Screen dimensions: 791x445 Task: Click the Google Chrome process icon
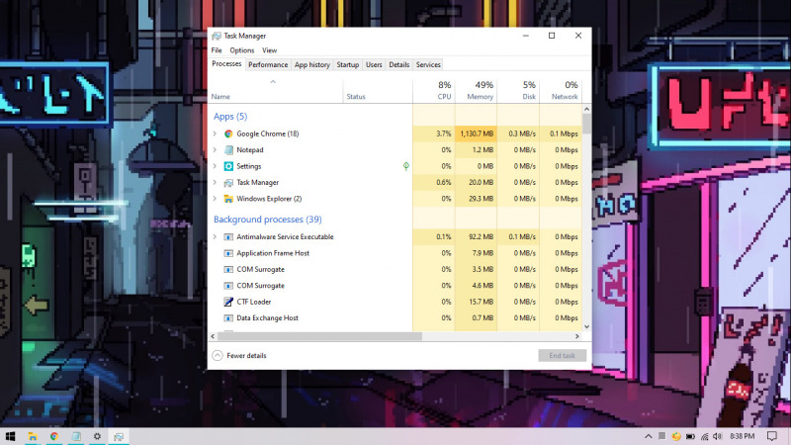click(228, 133)
